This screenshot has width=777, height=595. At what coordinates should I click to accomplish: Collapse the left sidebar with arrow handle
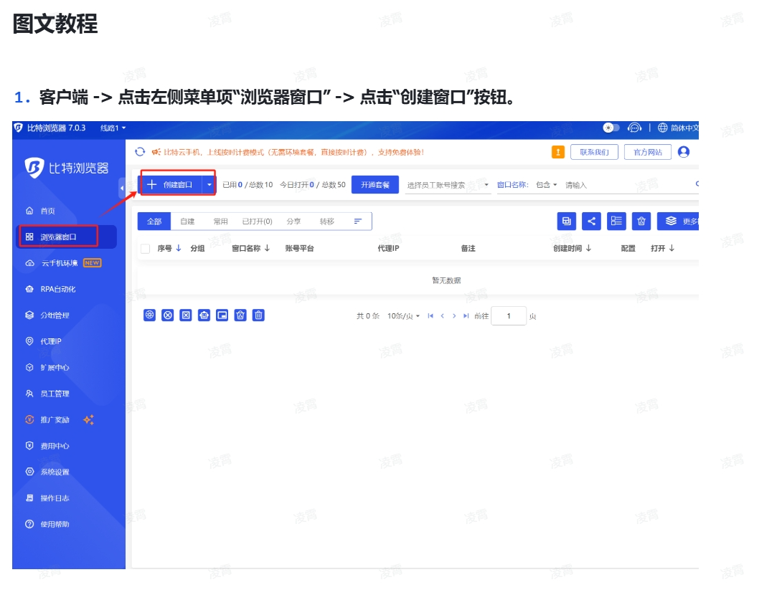pos(122,188)
